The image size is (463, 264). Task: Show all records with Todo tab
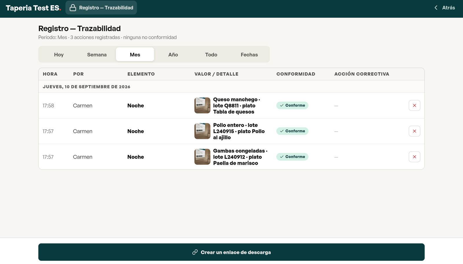(211, 54)
